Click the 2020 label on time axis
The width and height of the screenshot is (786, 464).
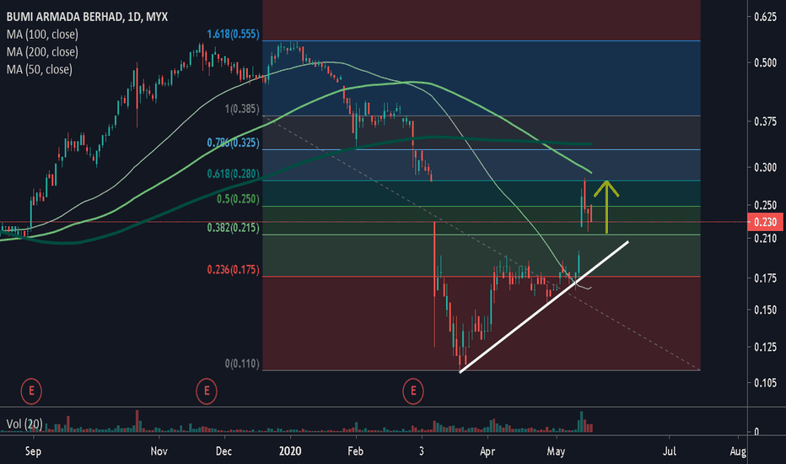coord(290,451)
